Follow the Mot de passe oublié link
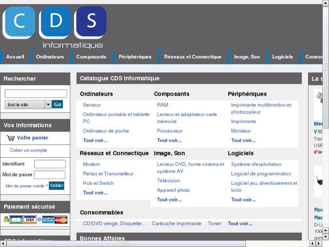The image size is (329, 247). 27,186
